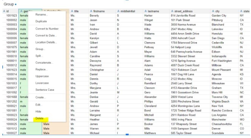Viewport: 251px width, 138px height.
Task: Hide the column via Hide option
Action: click(38, 111)
